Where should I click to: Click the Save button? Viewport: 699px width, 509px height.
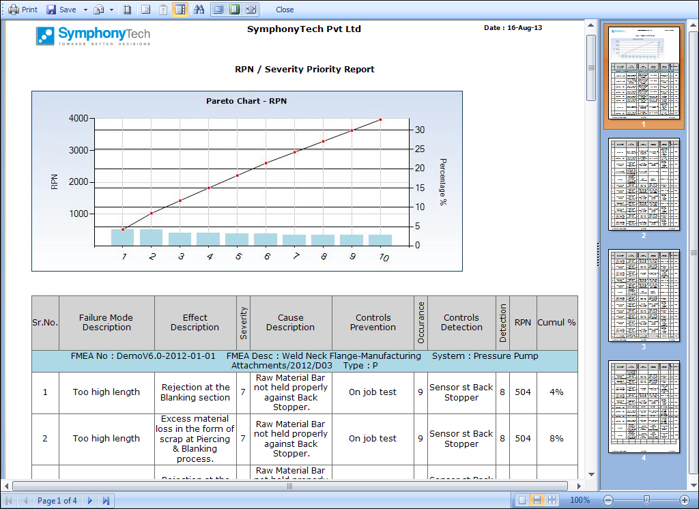point(61,10)
